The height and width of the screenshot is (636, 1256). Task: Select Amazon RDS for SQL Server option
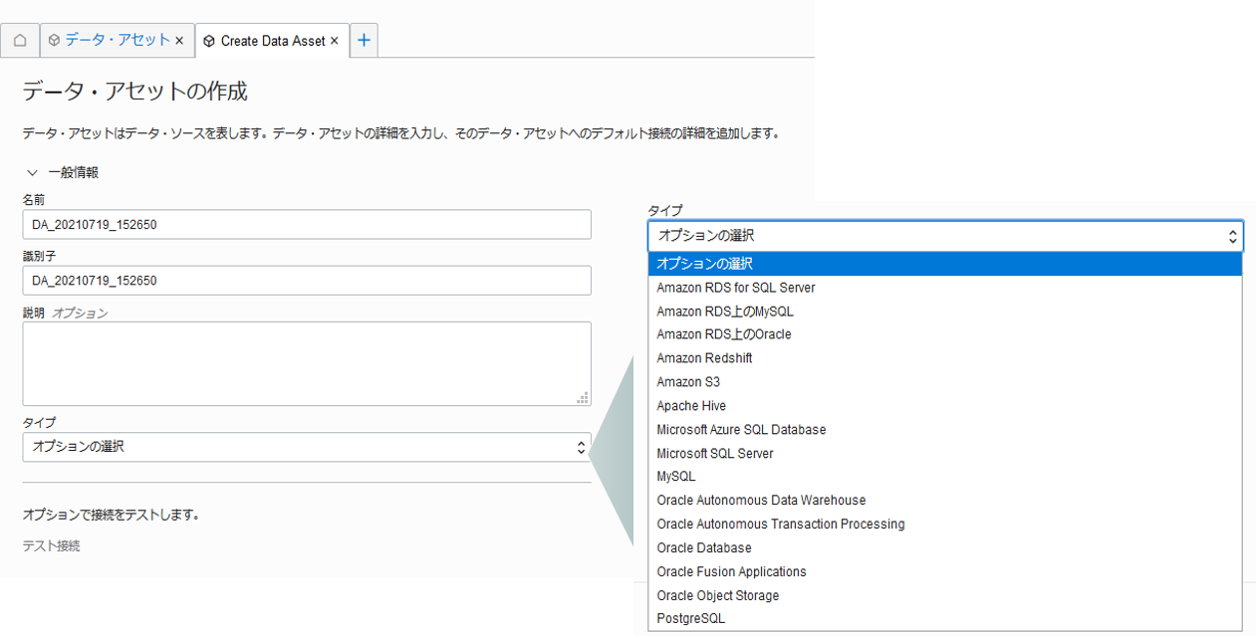tap(736, 288)
